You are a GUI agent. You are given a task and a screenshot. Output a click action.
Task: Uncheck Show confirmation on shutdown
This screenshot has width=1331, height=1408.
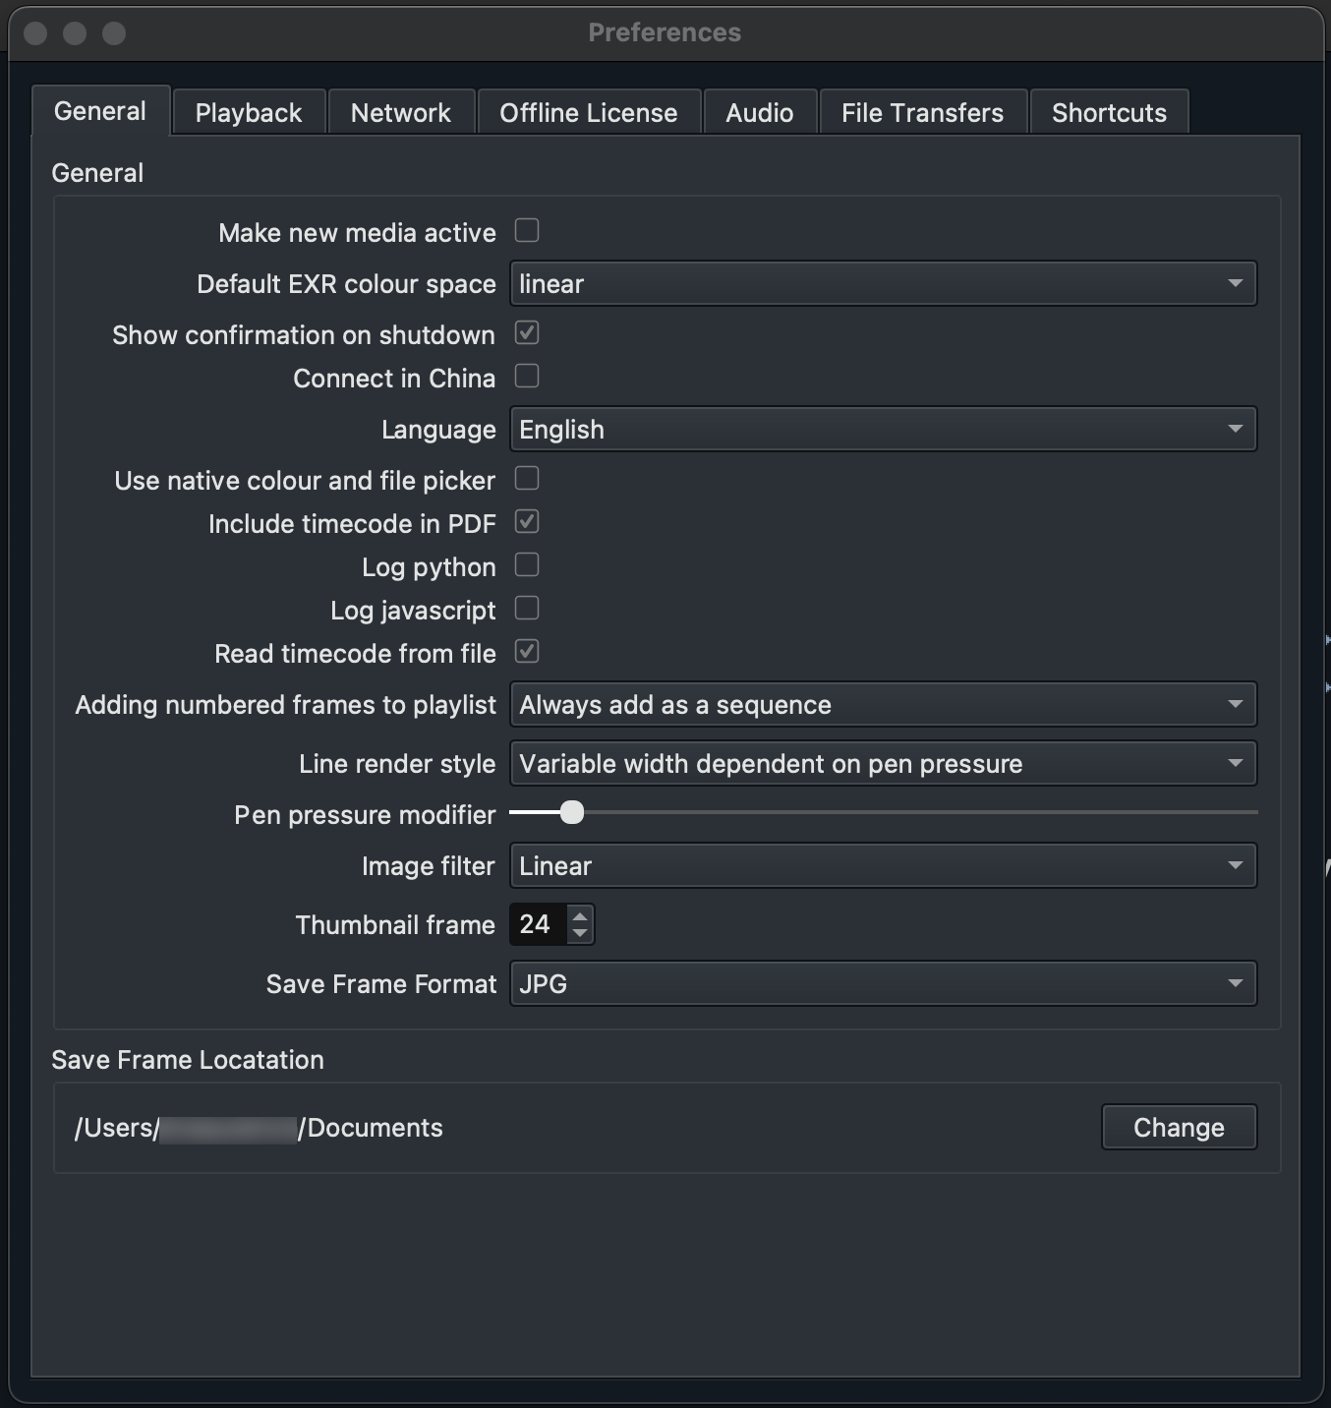[x=527, y=333]
